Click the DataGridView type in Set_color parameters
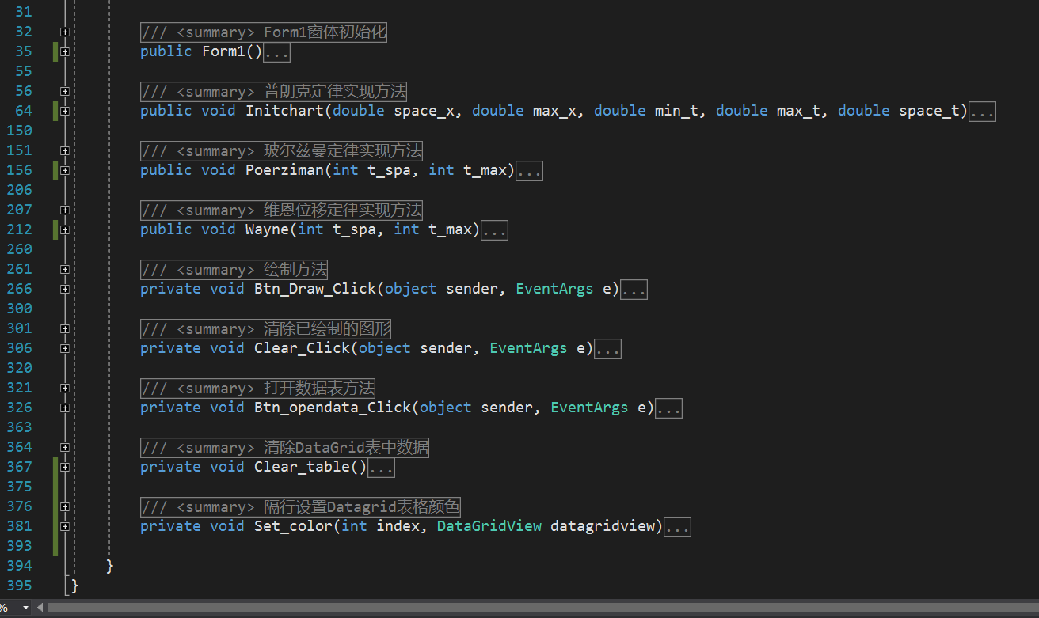The image size is (1039, 618). [489, 526]
